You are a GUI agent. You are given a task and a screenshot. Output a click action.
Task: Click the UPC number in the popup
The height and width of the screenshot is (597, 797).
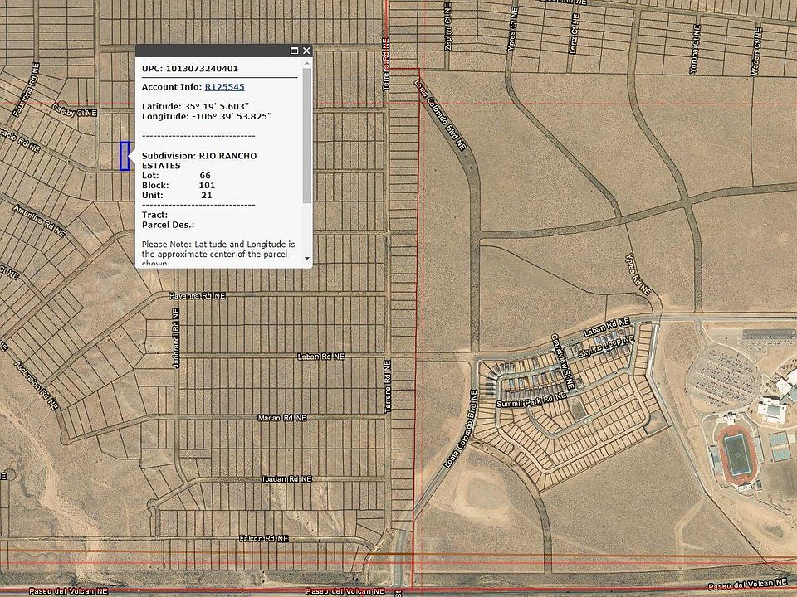[x=202, y=69]
